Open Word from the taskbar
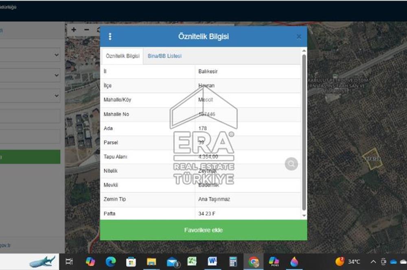 (x=212, y=261)
